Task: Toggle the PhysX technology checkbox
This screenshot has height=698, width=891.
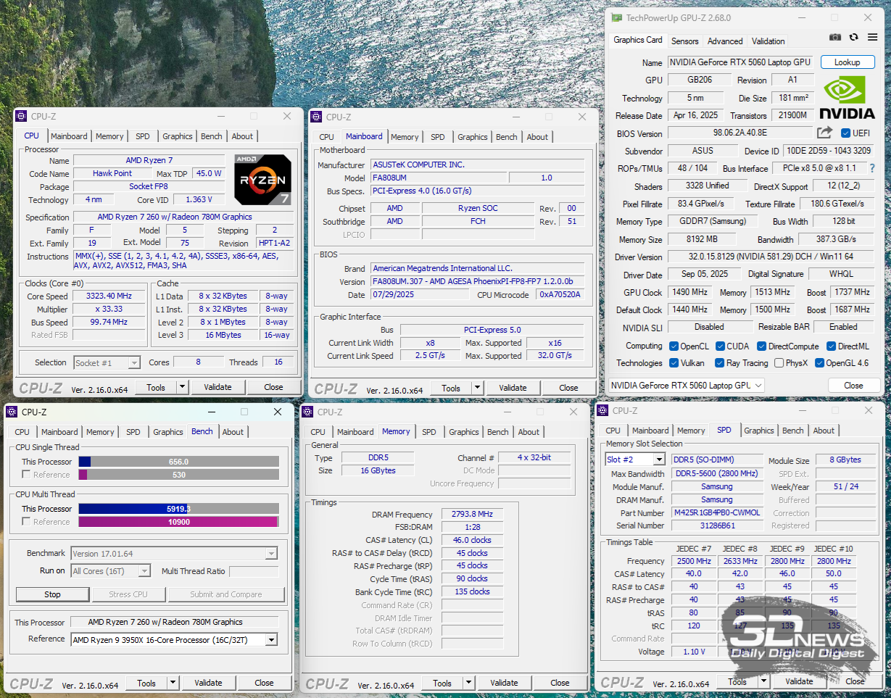Action: (779, 363)
